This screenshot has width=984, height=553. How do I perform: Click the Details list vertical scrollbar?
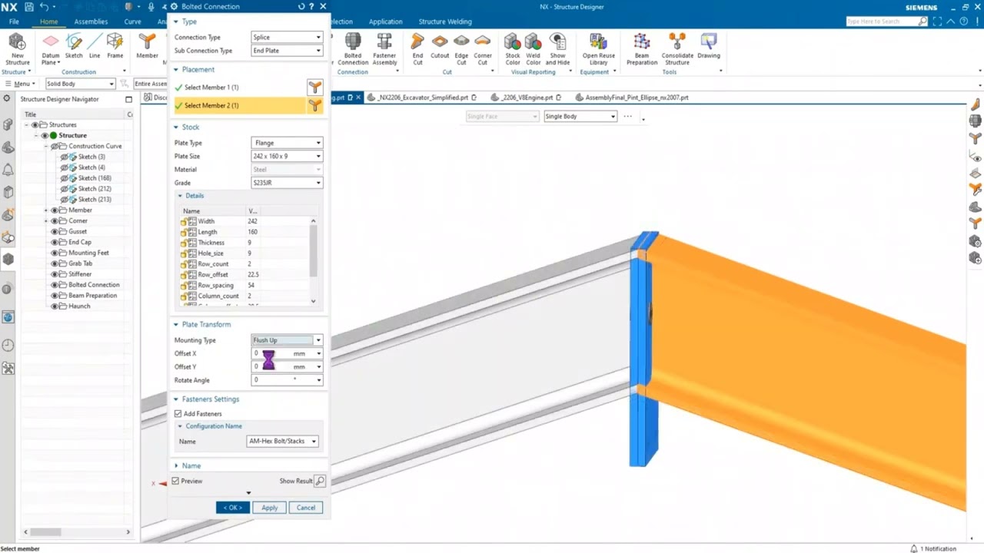pyautogui.click(x=313, y=250)
